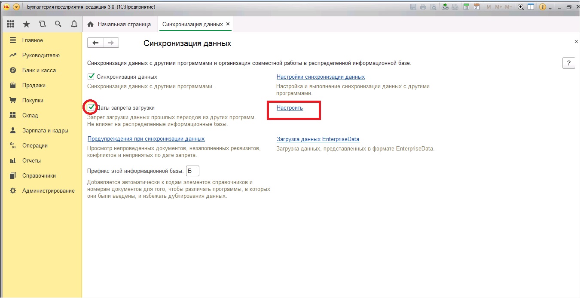Open Favorites star icon
The image size is (580, 298).
pyautogui.click(x=26, y=24)
